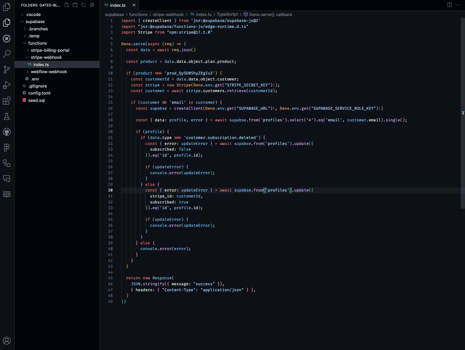Open the Run and Debug view
465x350 pixels.
pyautogui.click(x=7, y=85)
